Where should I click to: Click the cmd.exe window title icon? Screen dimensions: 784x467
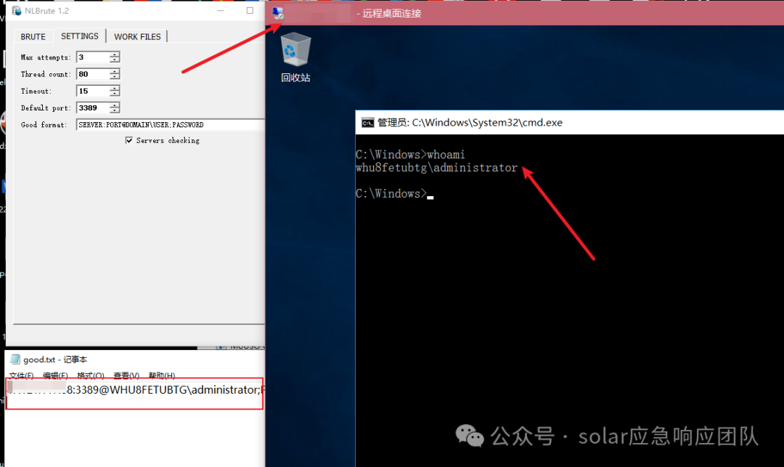pos(367,123)
